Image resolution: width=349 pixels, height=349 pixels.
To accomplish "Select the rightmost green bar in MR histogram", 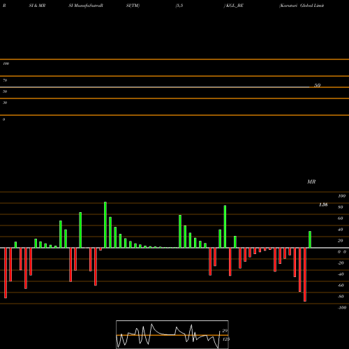I will pyautogui.click(x=310, y=239).
